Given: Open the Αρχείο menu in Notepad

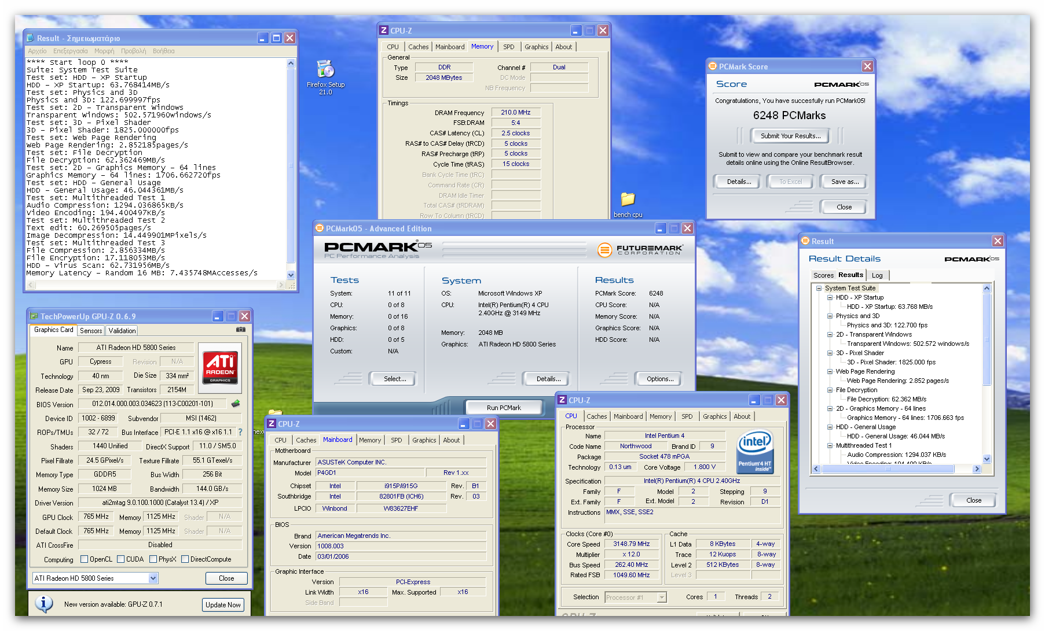Looking at the screenshot, I should coord(37,51).
